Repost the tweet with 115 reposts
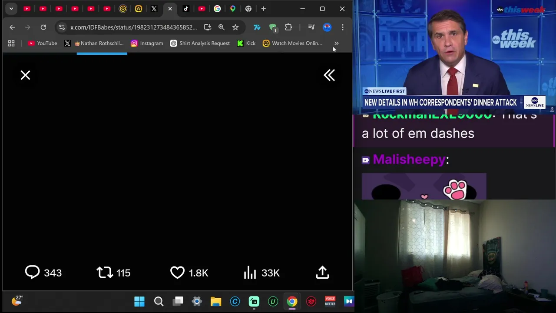This screenshot has width=556, height=313. 113,273
